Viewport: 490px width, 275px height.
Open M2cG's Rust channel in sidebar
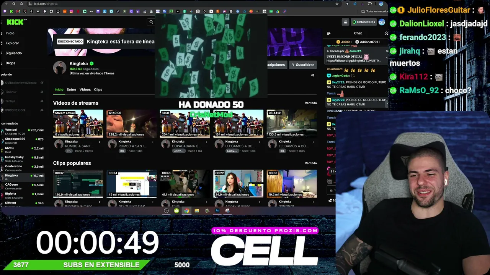coord(23,150)
